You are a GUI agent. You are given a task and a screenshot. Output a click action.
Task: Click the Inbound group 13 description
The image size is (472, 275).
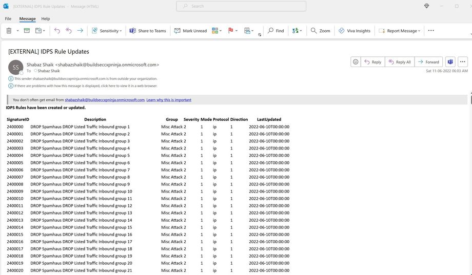[81, 213]
